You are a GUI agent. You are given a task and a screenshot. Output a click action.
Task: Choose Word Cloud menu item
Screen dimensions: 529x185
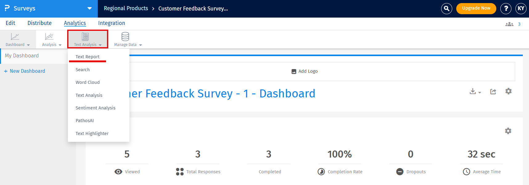click(x=88, y=82)
